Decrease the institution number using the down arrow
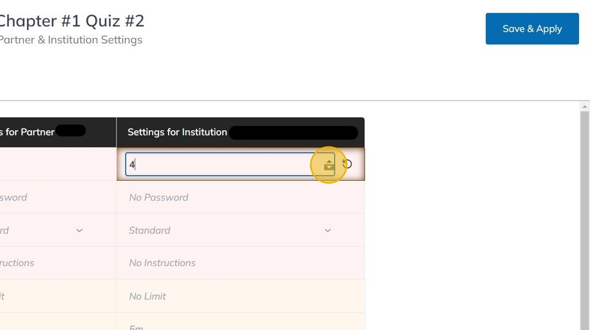 click(x=329, y=168)
